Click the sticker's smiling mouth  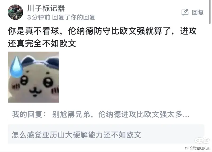(36, 91)
